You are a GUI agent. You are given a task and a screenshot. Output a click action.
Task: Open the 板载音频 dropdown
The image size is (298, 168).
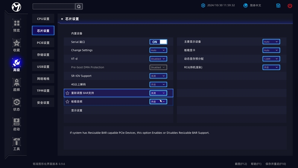(x=158, y=102)
